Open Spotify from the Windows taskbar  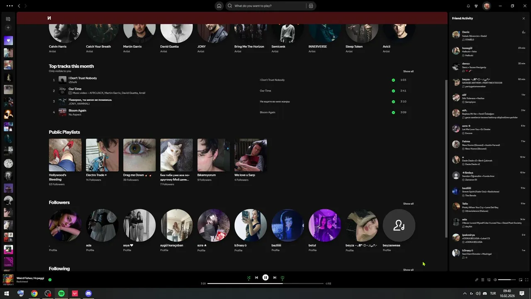(61, 293)
